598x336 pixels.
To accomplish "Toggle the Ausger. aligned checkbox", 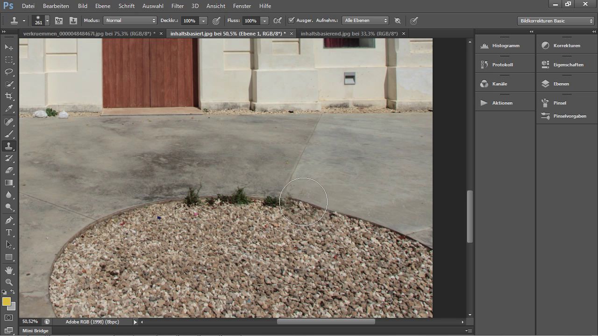I will coord(292,21).
